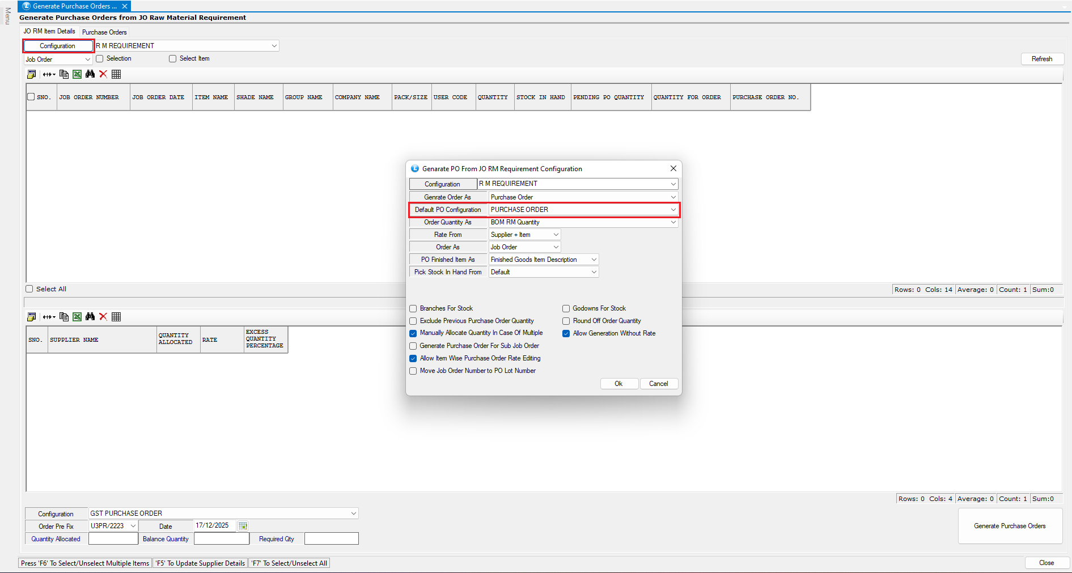Click the red X delete icon in the upper grid toolbar
The height and width of the screenshot is (573, 1072).
click(103, 74)
